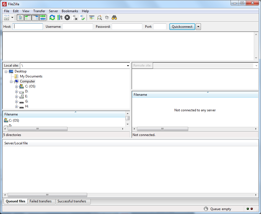This screenshot has width=261, height=214.
Task: Click into the Port field
Action: pos(160,27)
